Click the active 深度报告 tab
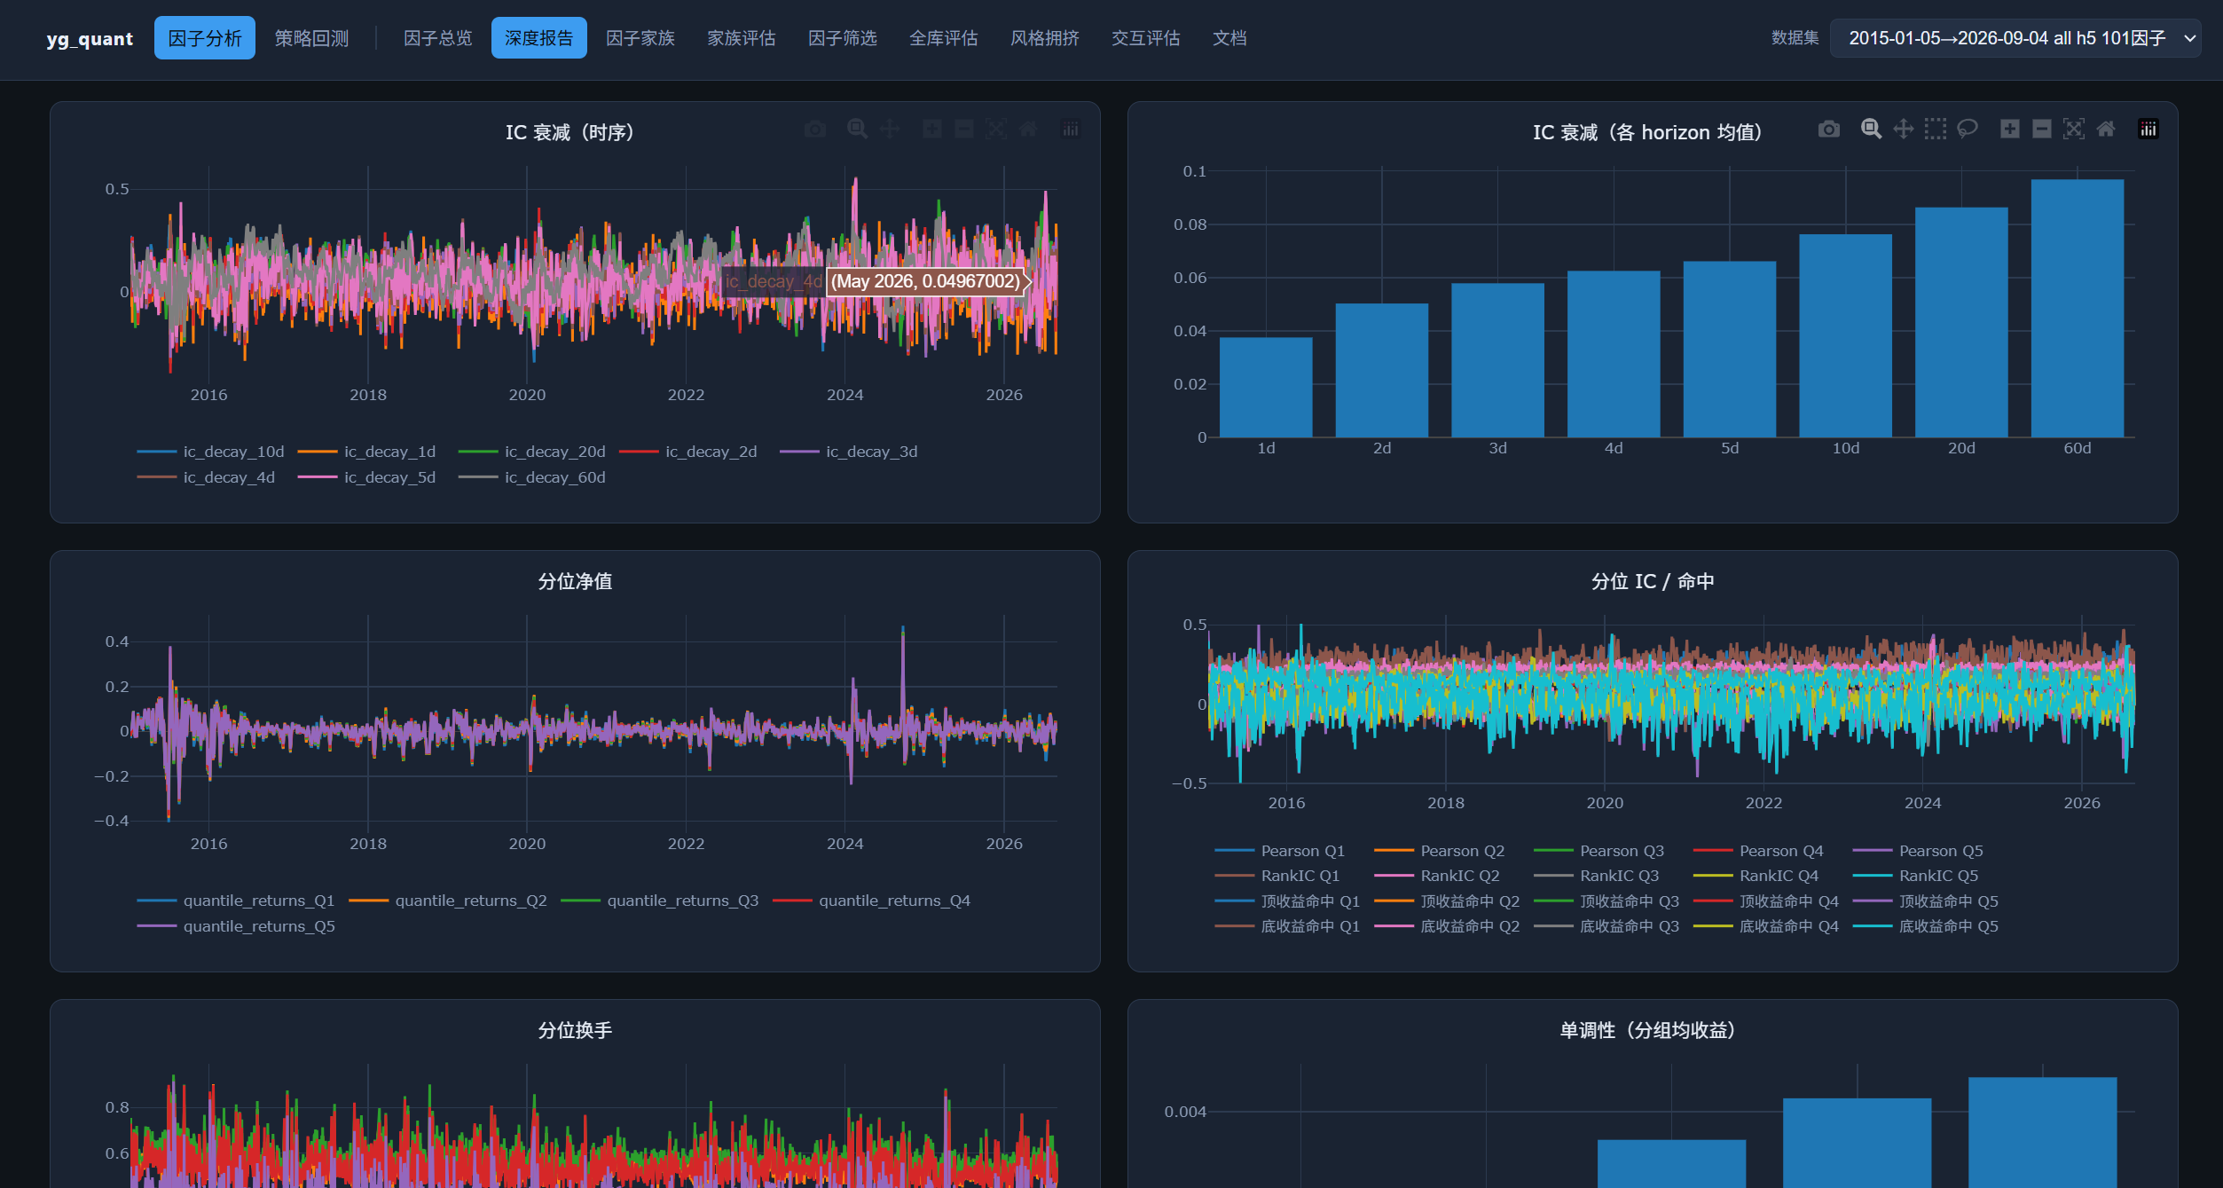The width and height of the screenshot is (2223, 1188). click(539, 38)
